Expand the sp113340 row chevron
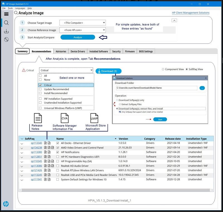 click(22, 144)
